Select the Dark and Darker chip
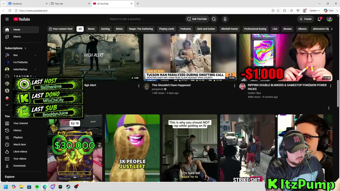This screenshot has height=191, width=340. [x=206, y=29]
